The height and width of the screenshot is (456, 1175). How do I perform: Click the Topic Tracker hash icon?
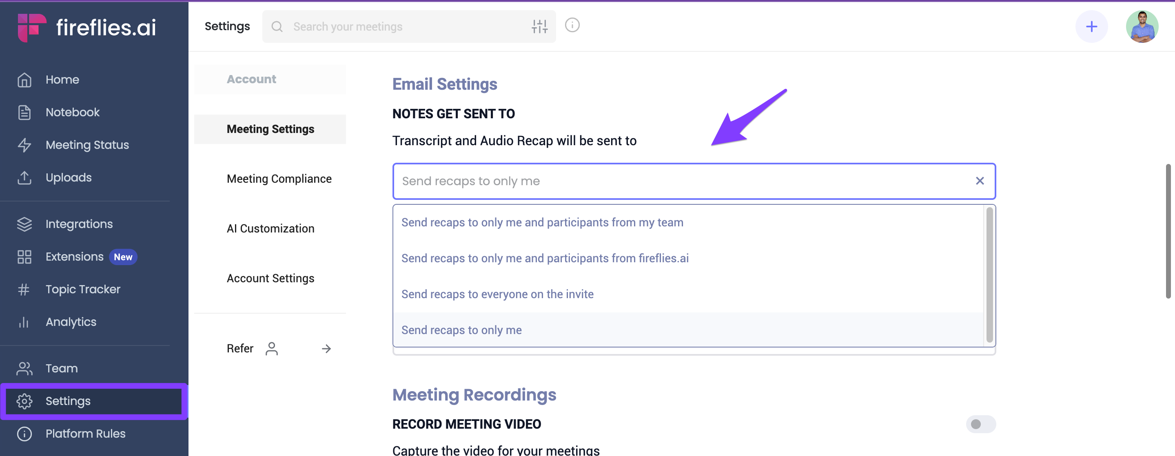24,290
